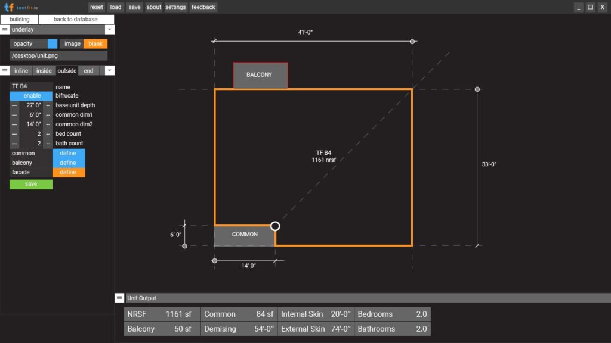
Task: Define the facade
Action: point(69,172)
